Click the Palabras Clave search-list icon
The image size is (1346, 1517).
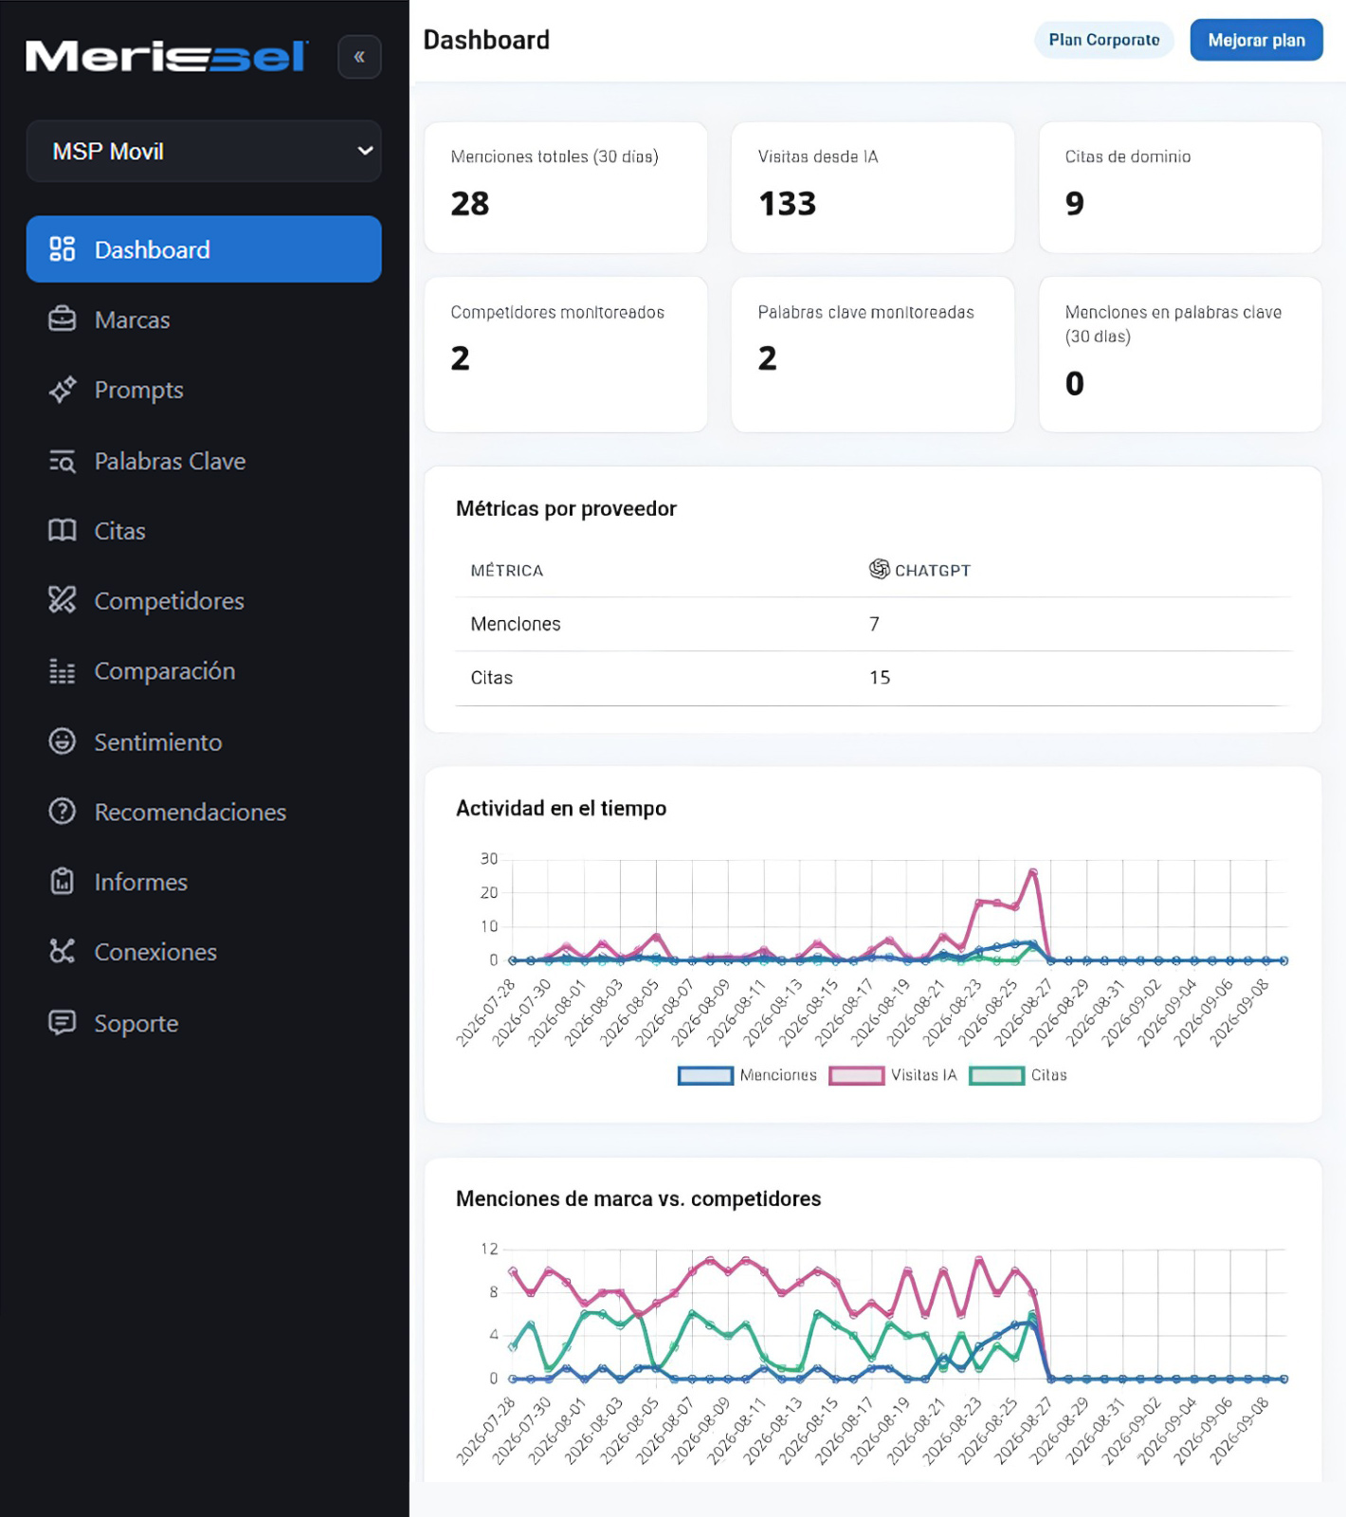[x=63, y=461]
